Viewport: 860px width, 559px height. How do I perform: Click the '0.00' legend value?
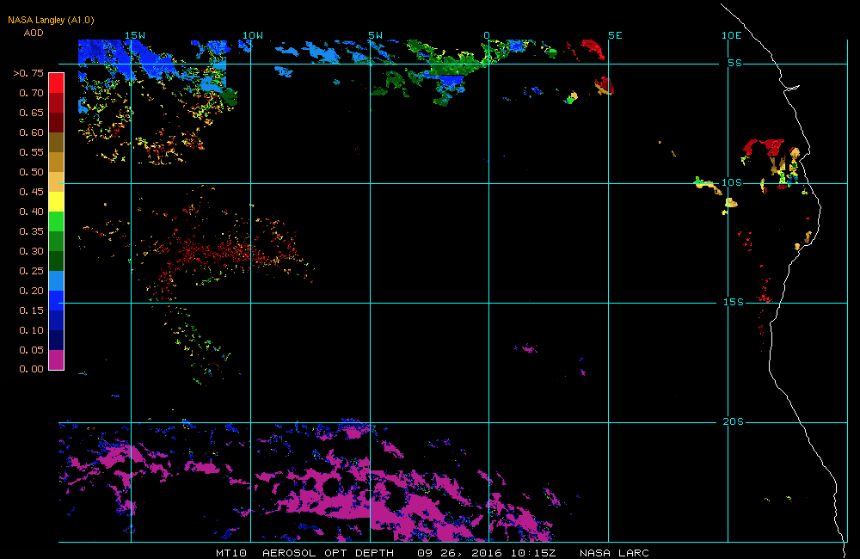point(31,369)
